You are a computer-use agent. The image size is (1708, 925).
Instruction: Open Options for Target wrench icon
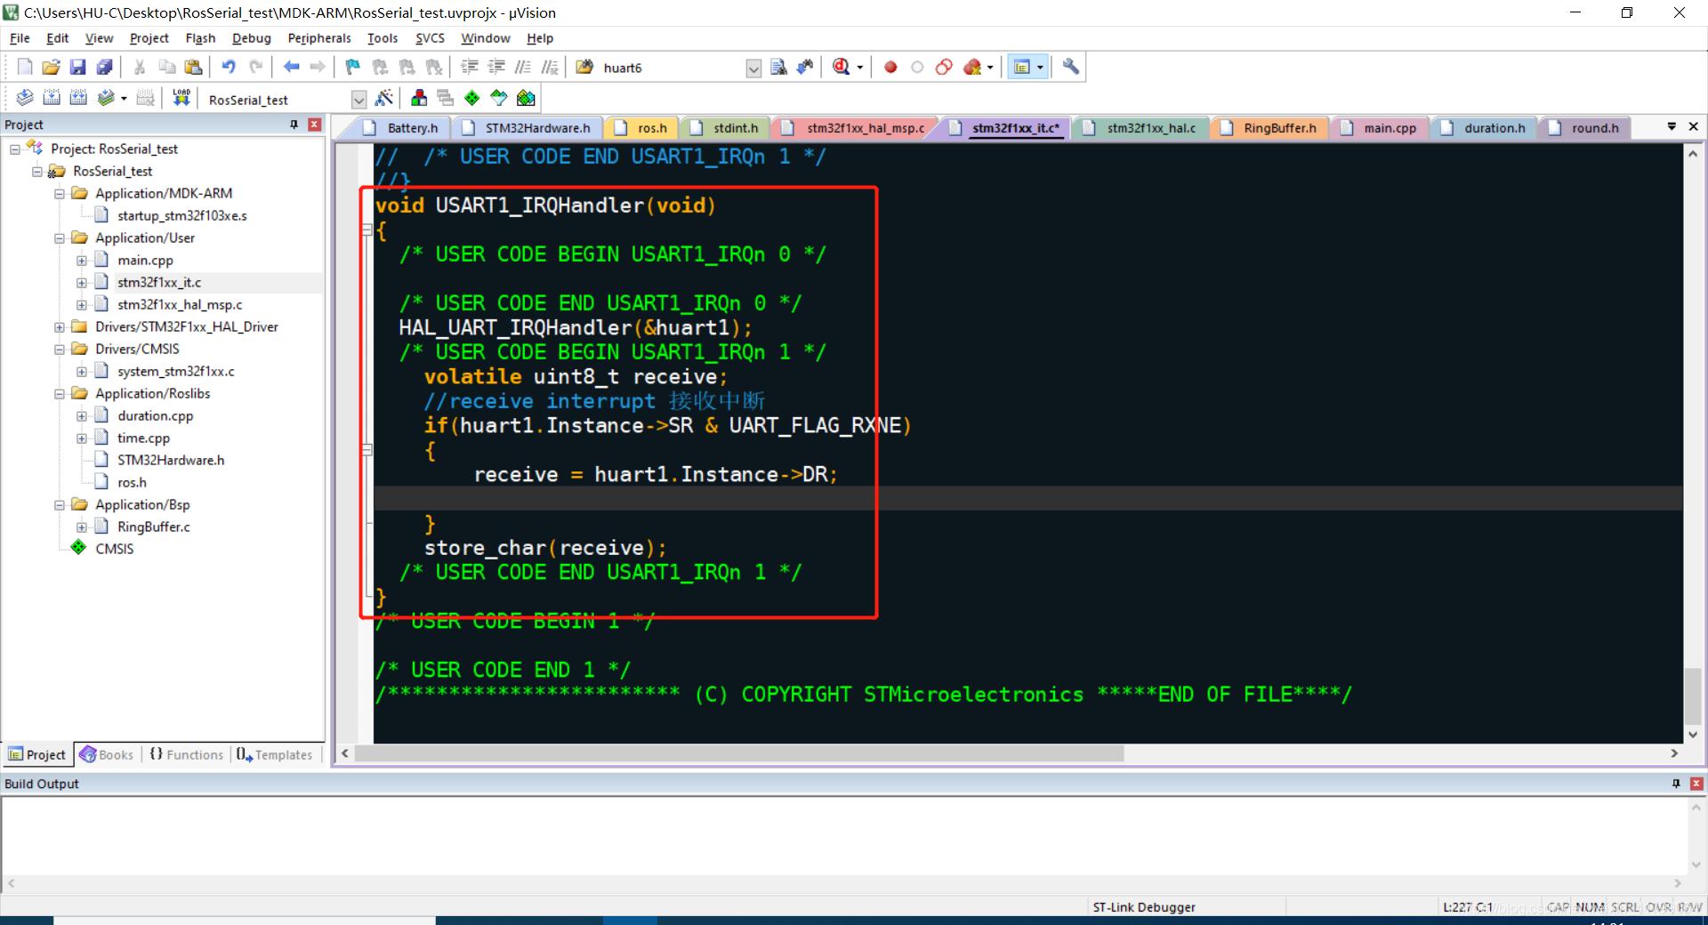1070,67
